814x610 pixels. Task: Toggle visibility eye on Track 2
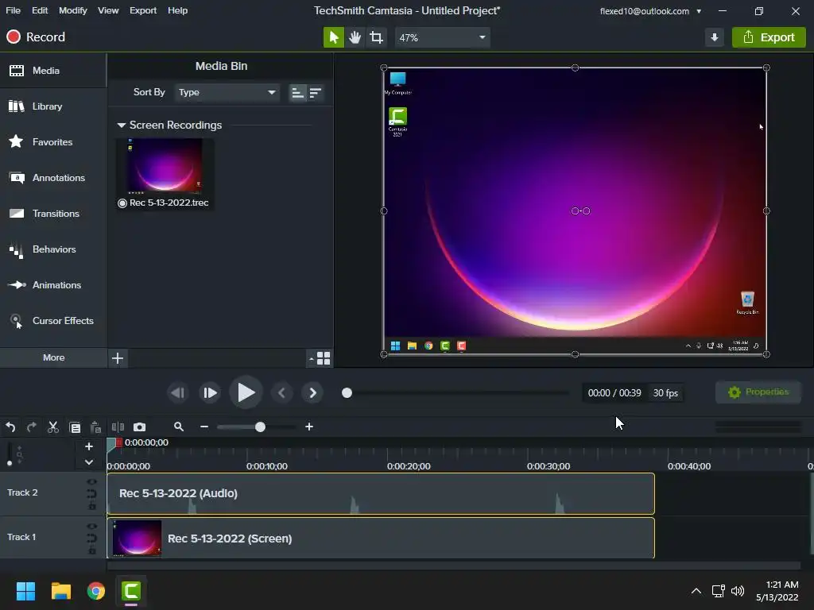tap(92, 482)
